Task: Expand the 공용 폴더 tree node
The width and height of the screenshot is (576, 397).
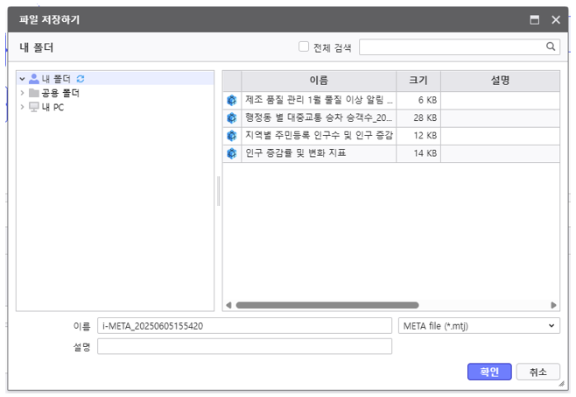Action: (23, 93)
